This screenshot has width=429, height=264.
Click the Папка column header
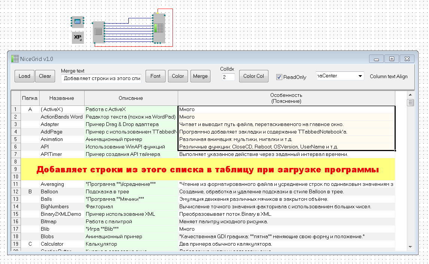(x=30, y=98)
